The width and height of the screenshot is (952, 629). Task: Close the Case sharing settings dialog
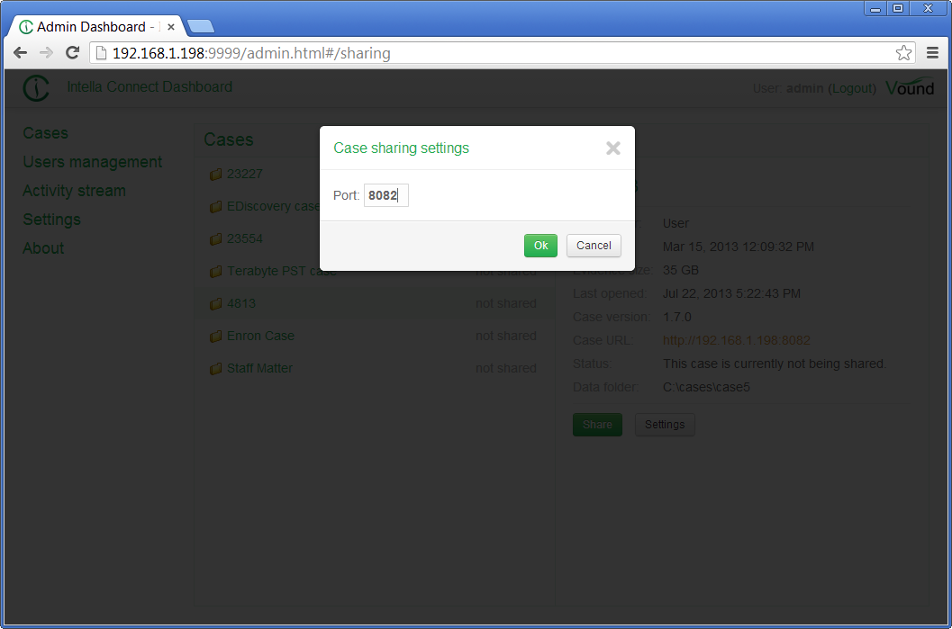(x=613, y=148)
